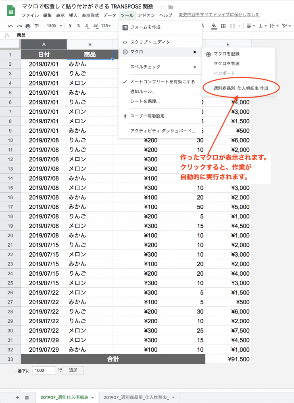Open the 123 number format dropdown
This screenshot has width=294, height=403.
(106, 26)
